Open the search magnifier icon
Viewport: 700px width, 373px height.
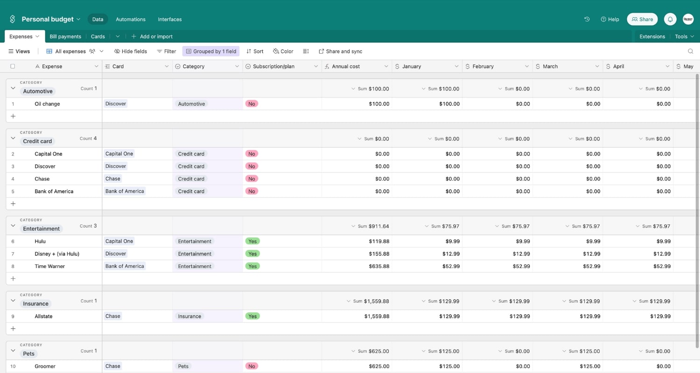pos(691,51)
